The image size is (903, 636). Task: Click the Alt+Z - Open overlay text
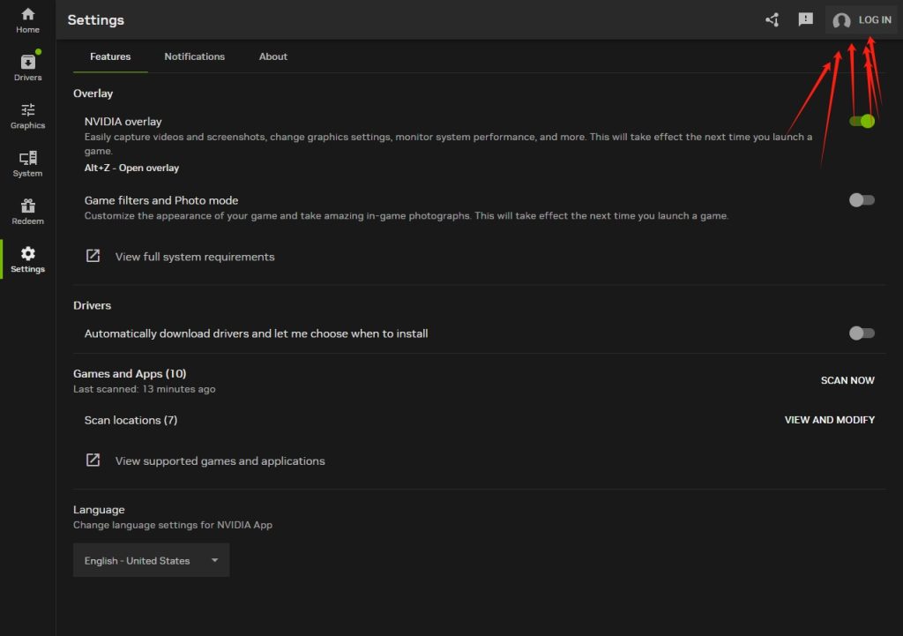(131, 168)
